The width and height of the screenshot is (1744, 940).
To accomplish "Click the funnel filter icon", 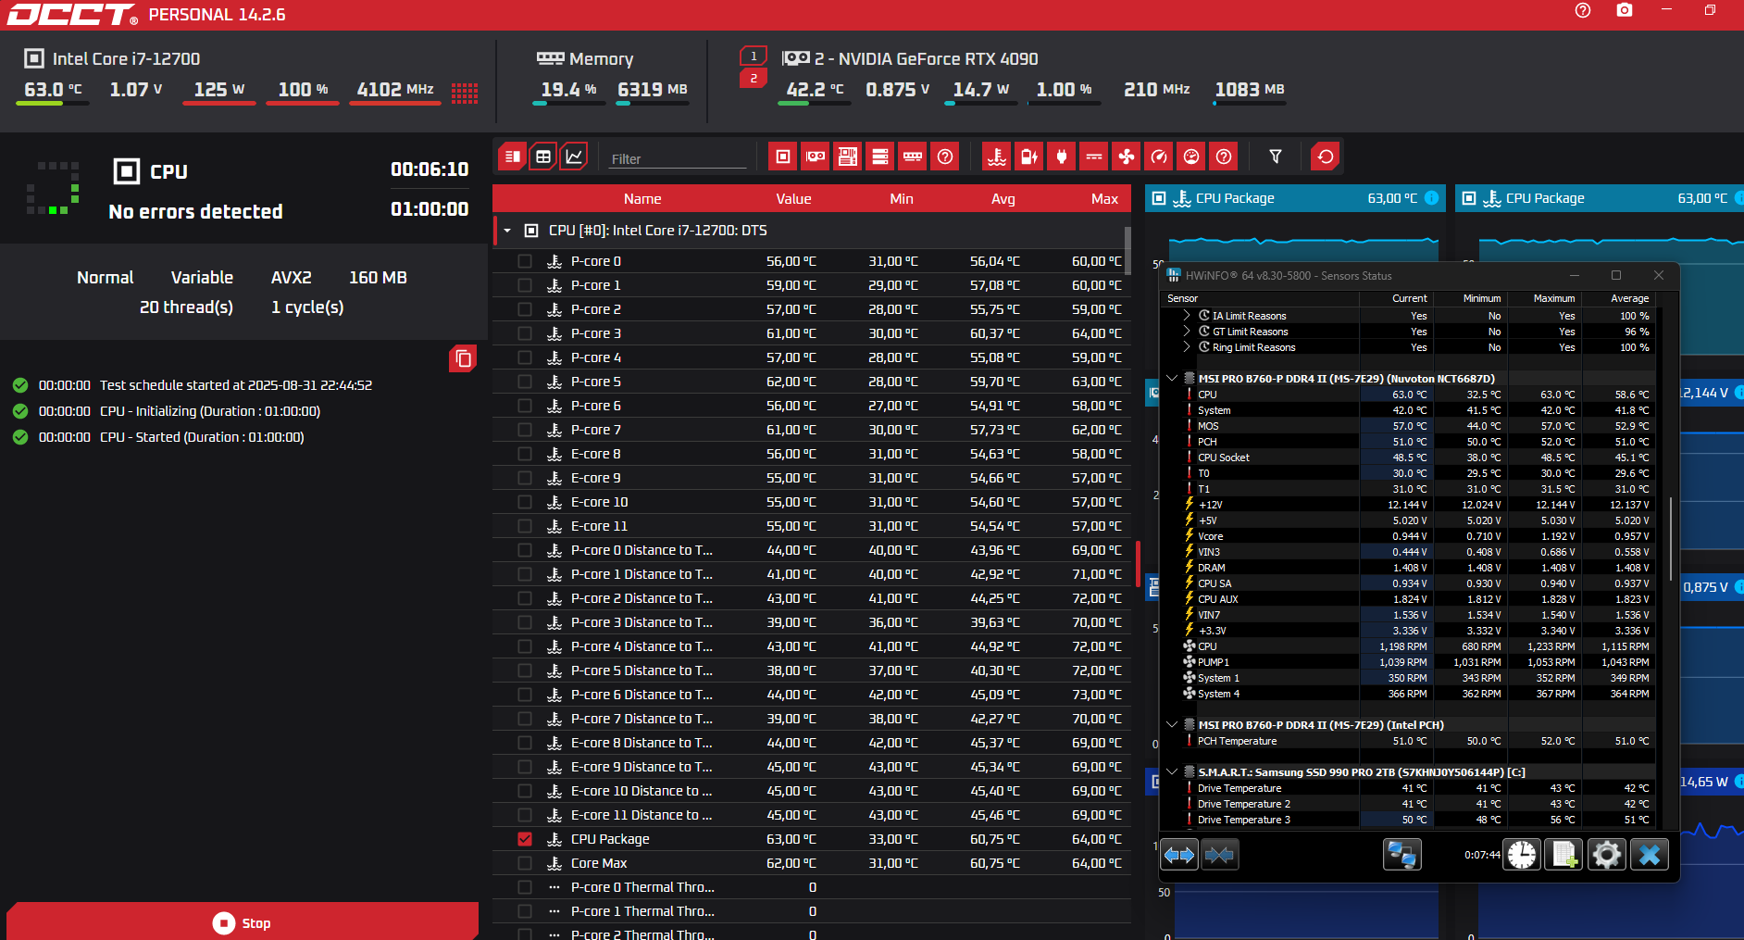I will [x=1276, y=157].
